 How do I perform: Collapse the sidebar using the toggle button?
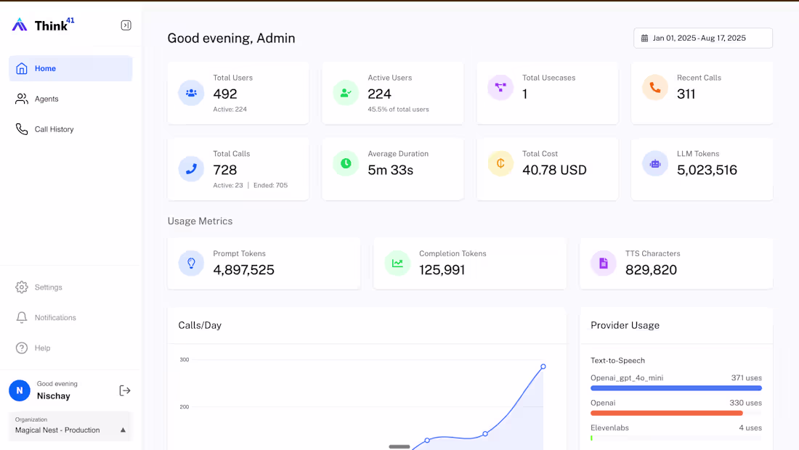[x=126, y=24]
